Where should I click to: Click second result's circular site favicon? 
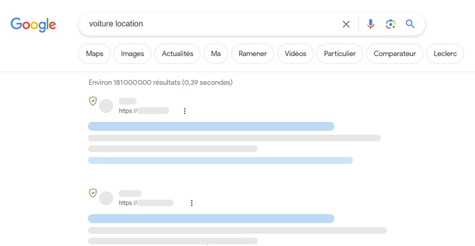pos(106,198)
